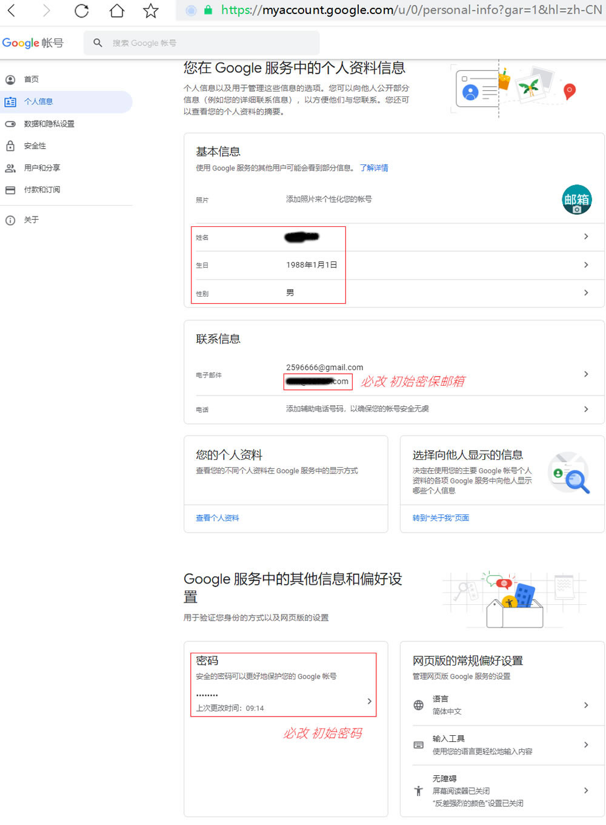Click the 付款和订阅 card icon
606x825 pixels.
point(10,190)
